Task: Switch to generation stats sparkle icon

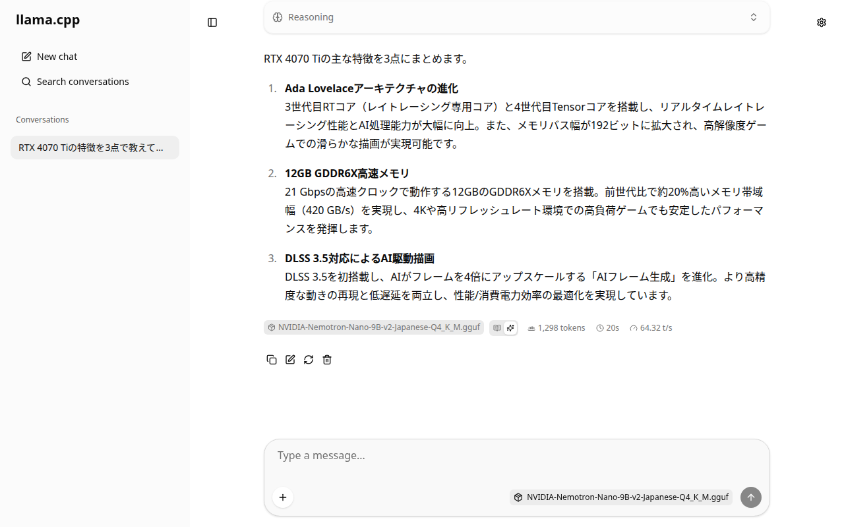Action: [510, 327]
